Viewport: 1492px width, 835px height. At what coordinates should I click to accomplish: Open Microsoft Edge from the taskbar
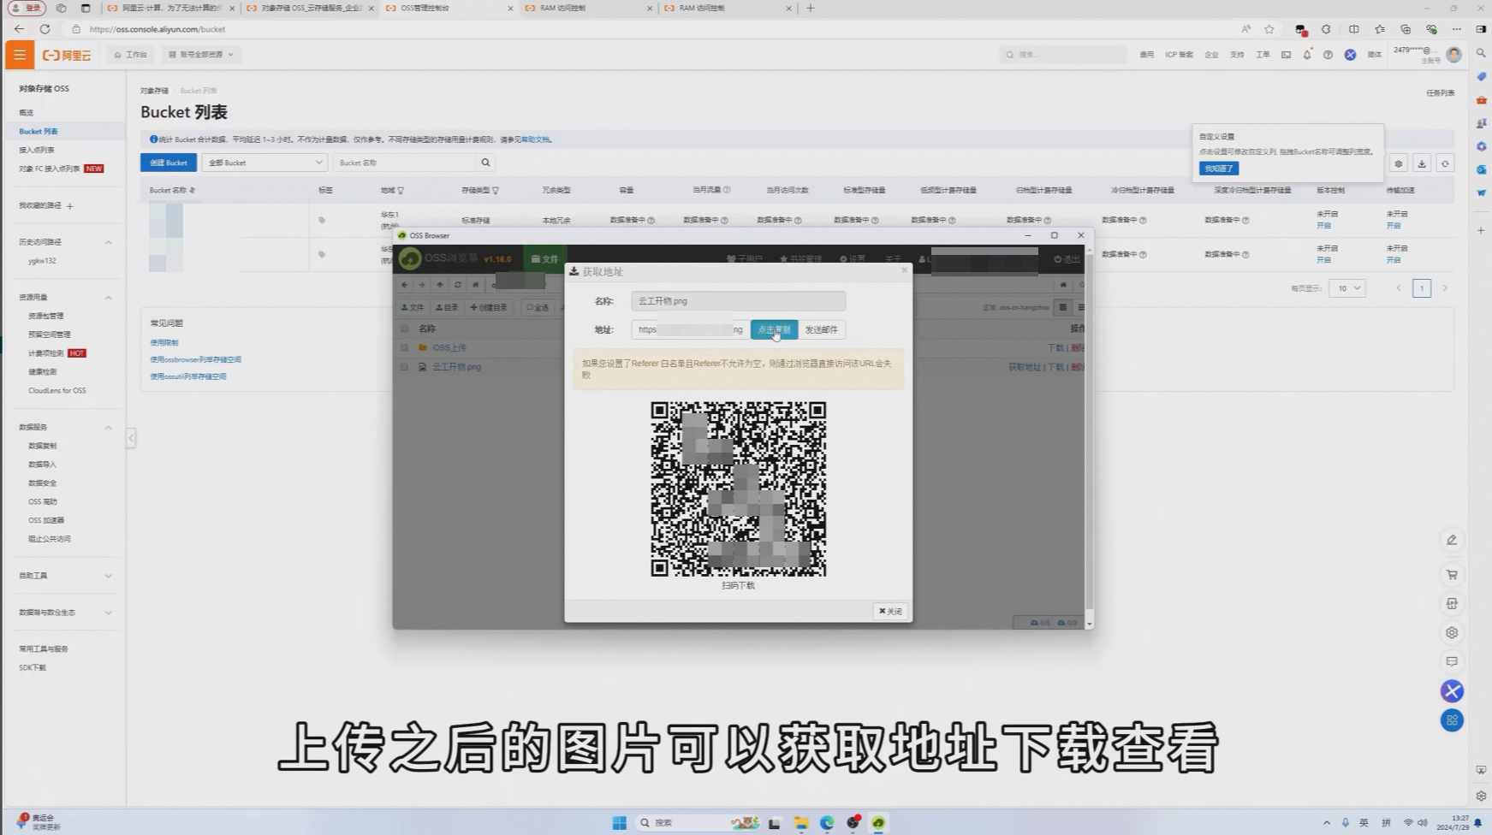827,823
